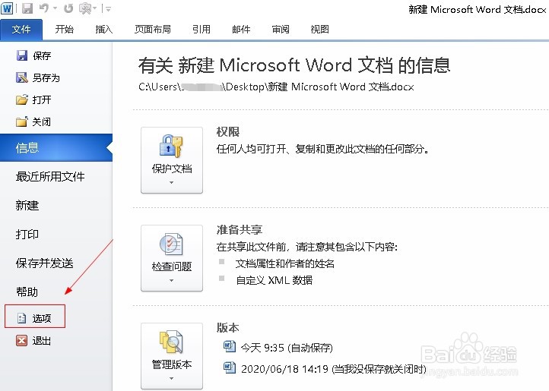Image resolution: width=549 pixels, height=391 pixels.
Task: Click the 管理版本 documents icon
Action: (171, 342)
